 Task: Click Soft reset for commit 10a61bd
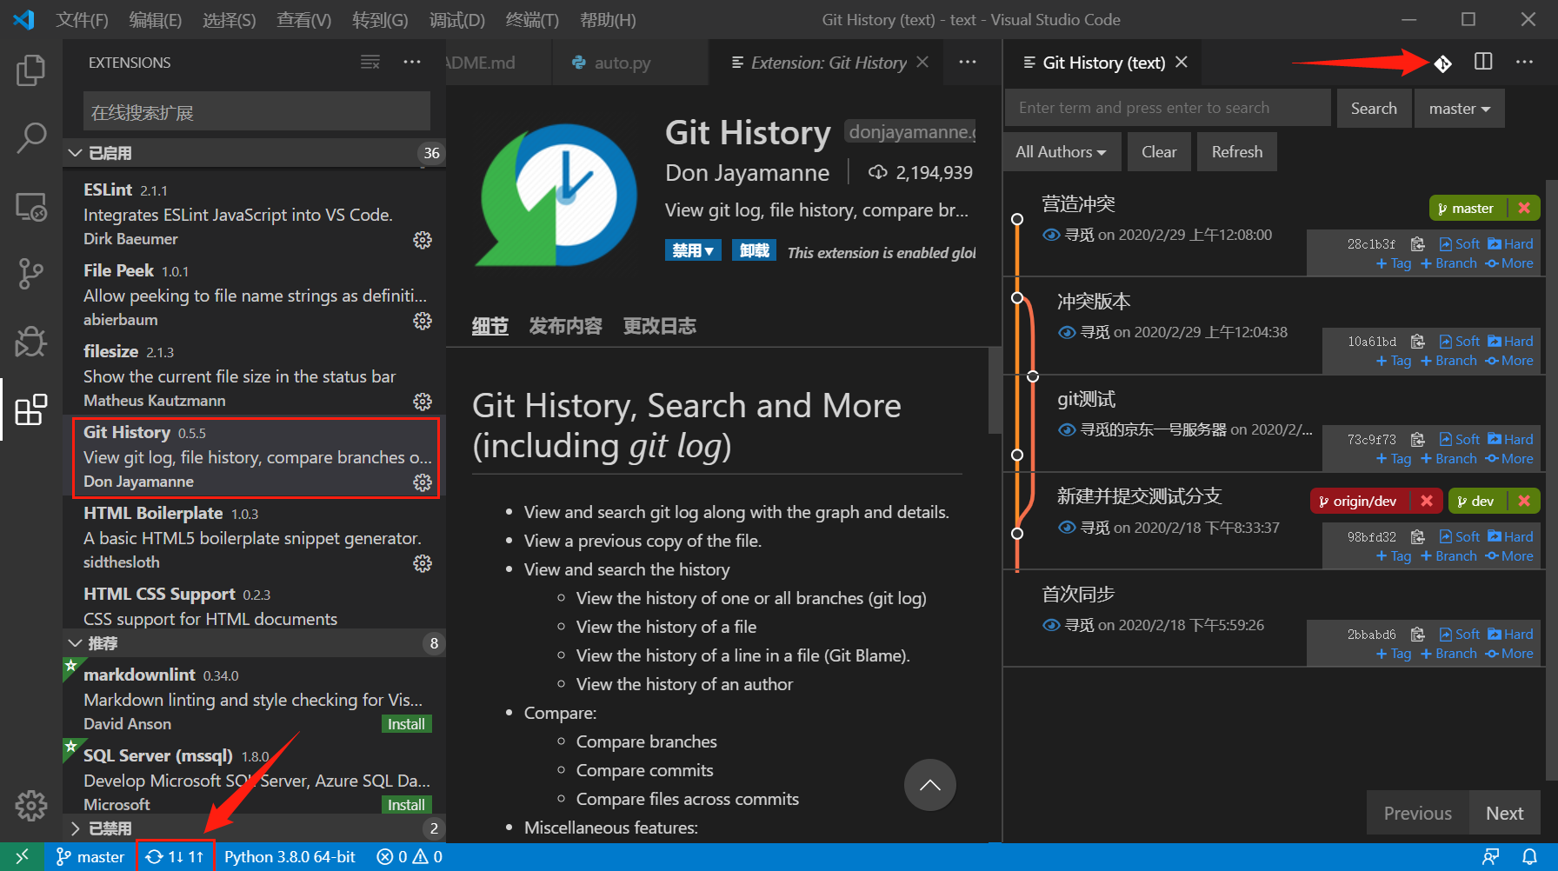(x=1459, y=342)
